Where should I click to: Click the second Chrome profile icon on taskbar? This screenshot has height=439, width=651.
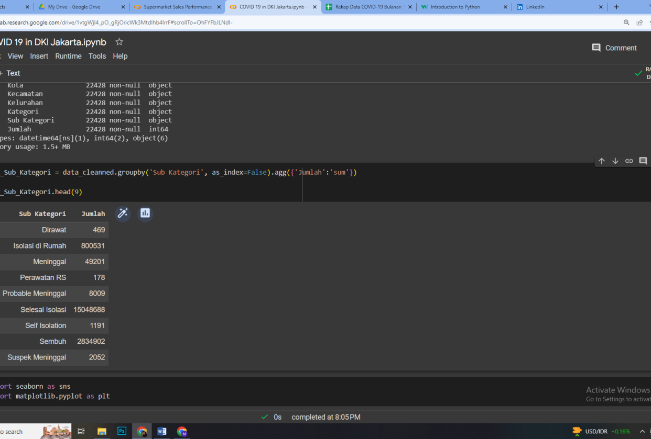(x=182, y=431)
